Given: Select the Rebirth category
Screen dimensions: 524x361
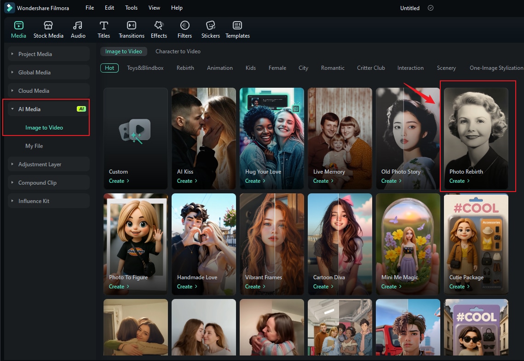Looking at the screenshot, I should pos(185,68).
